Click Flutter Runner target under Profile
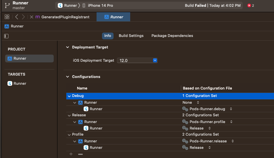Image resolution: width=274 pixels, height=158 pixels. (x=93, y=147)
